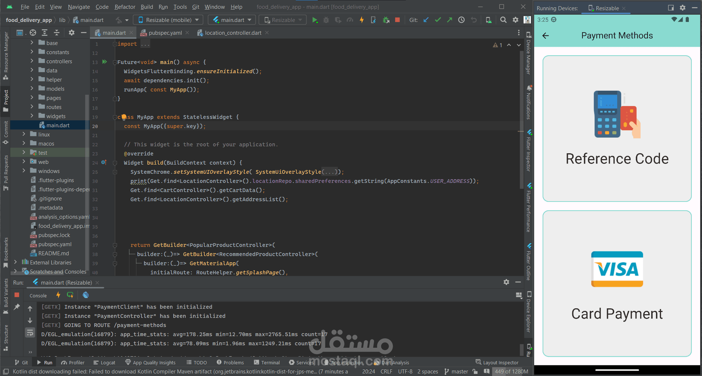
Task: Open the Project panel options gear
Action: [72, 33]
